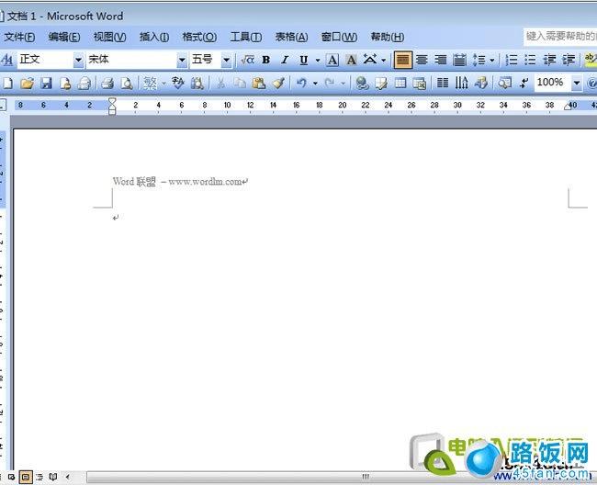Create a new blank document
This screenshot has height=485, width=597.
tap(7, 83)
